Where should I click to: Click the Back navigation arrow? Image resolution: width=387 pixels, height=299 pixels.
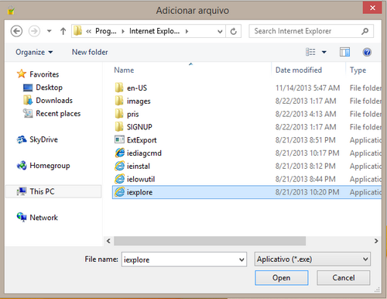tap(16, 31)
